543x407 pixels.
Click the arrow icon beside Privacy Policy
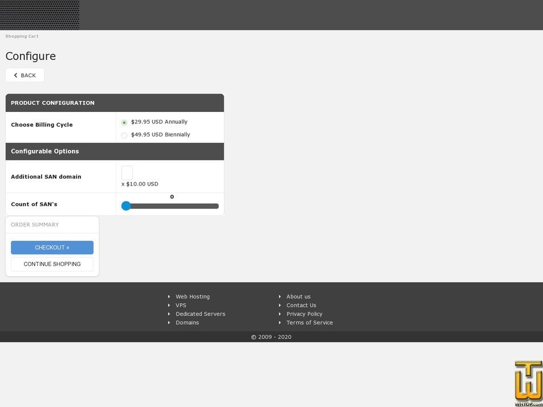click(x=280, y=313)
